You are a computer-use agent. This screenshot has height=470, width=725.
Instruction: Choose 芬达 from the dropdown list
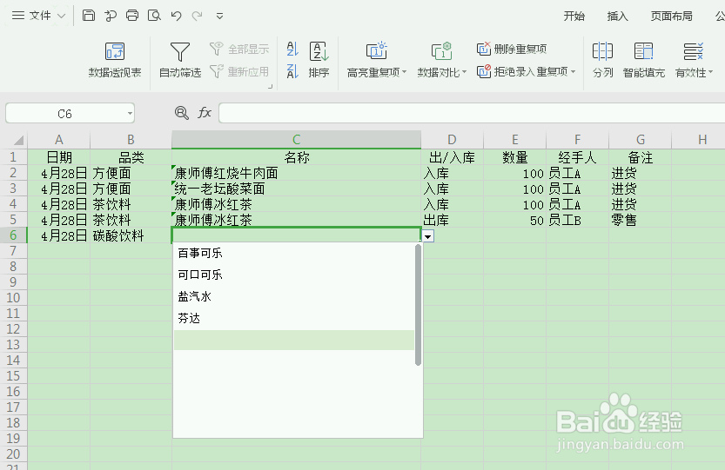(294, 318)
